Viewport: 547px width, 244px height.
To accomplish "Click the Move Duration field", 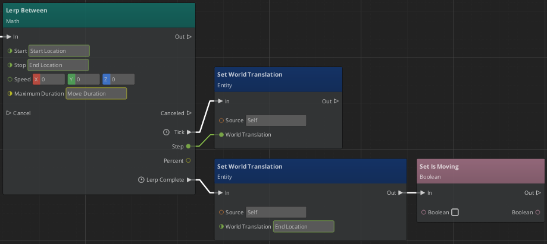I will point(96,93).
